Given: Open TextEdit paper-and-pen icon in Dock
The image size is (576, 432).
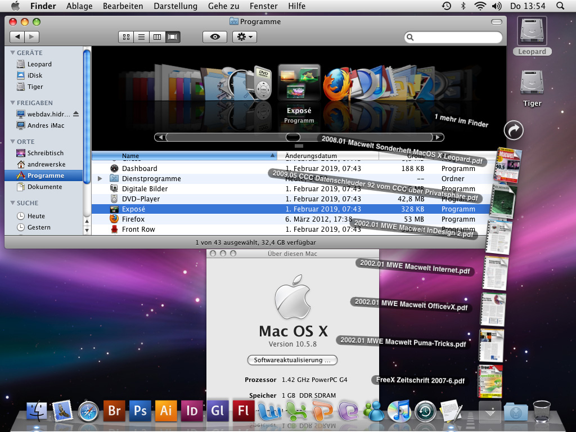Looking at the screenshot, I should [452, 410].
